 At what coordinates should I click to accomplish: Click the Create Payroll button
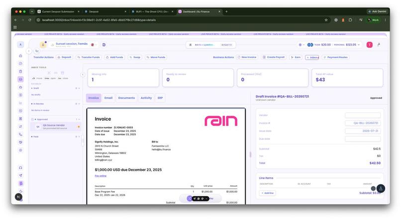point(274,58)
